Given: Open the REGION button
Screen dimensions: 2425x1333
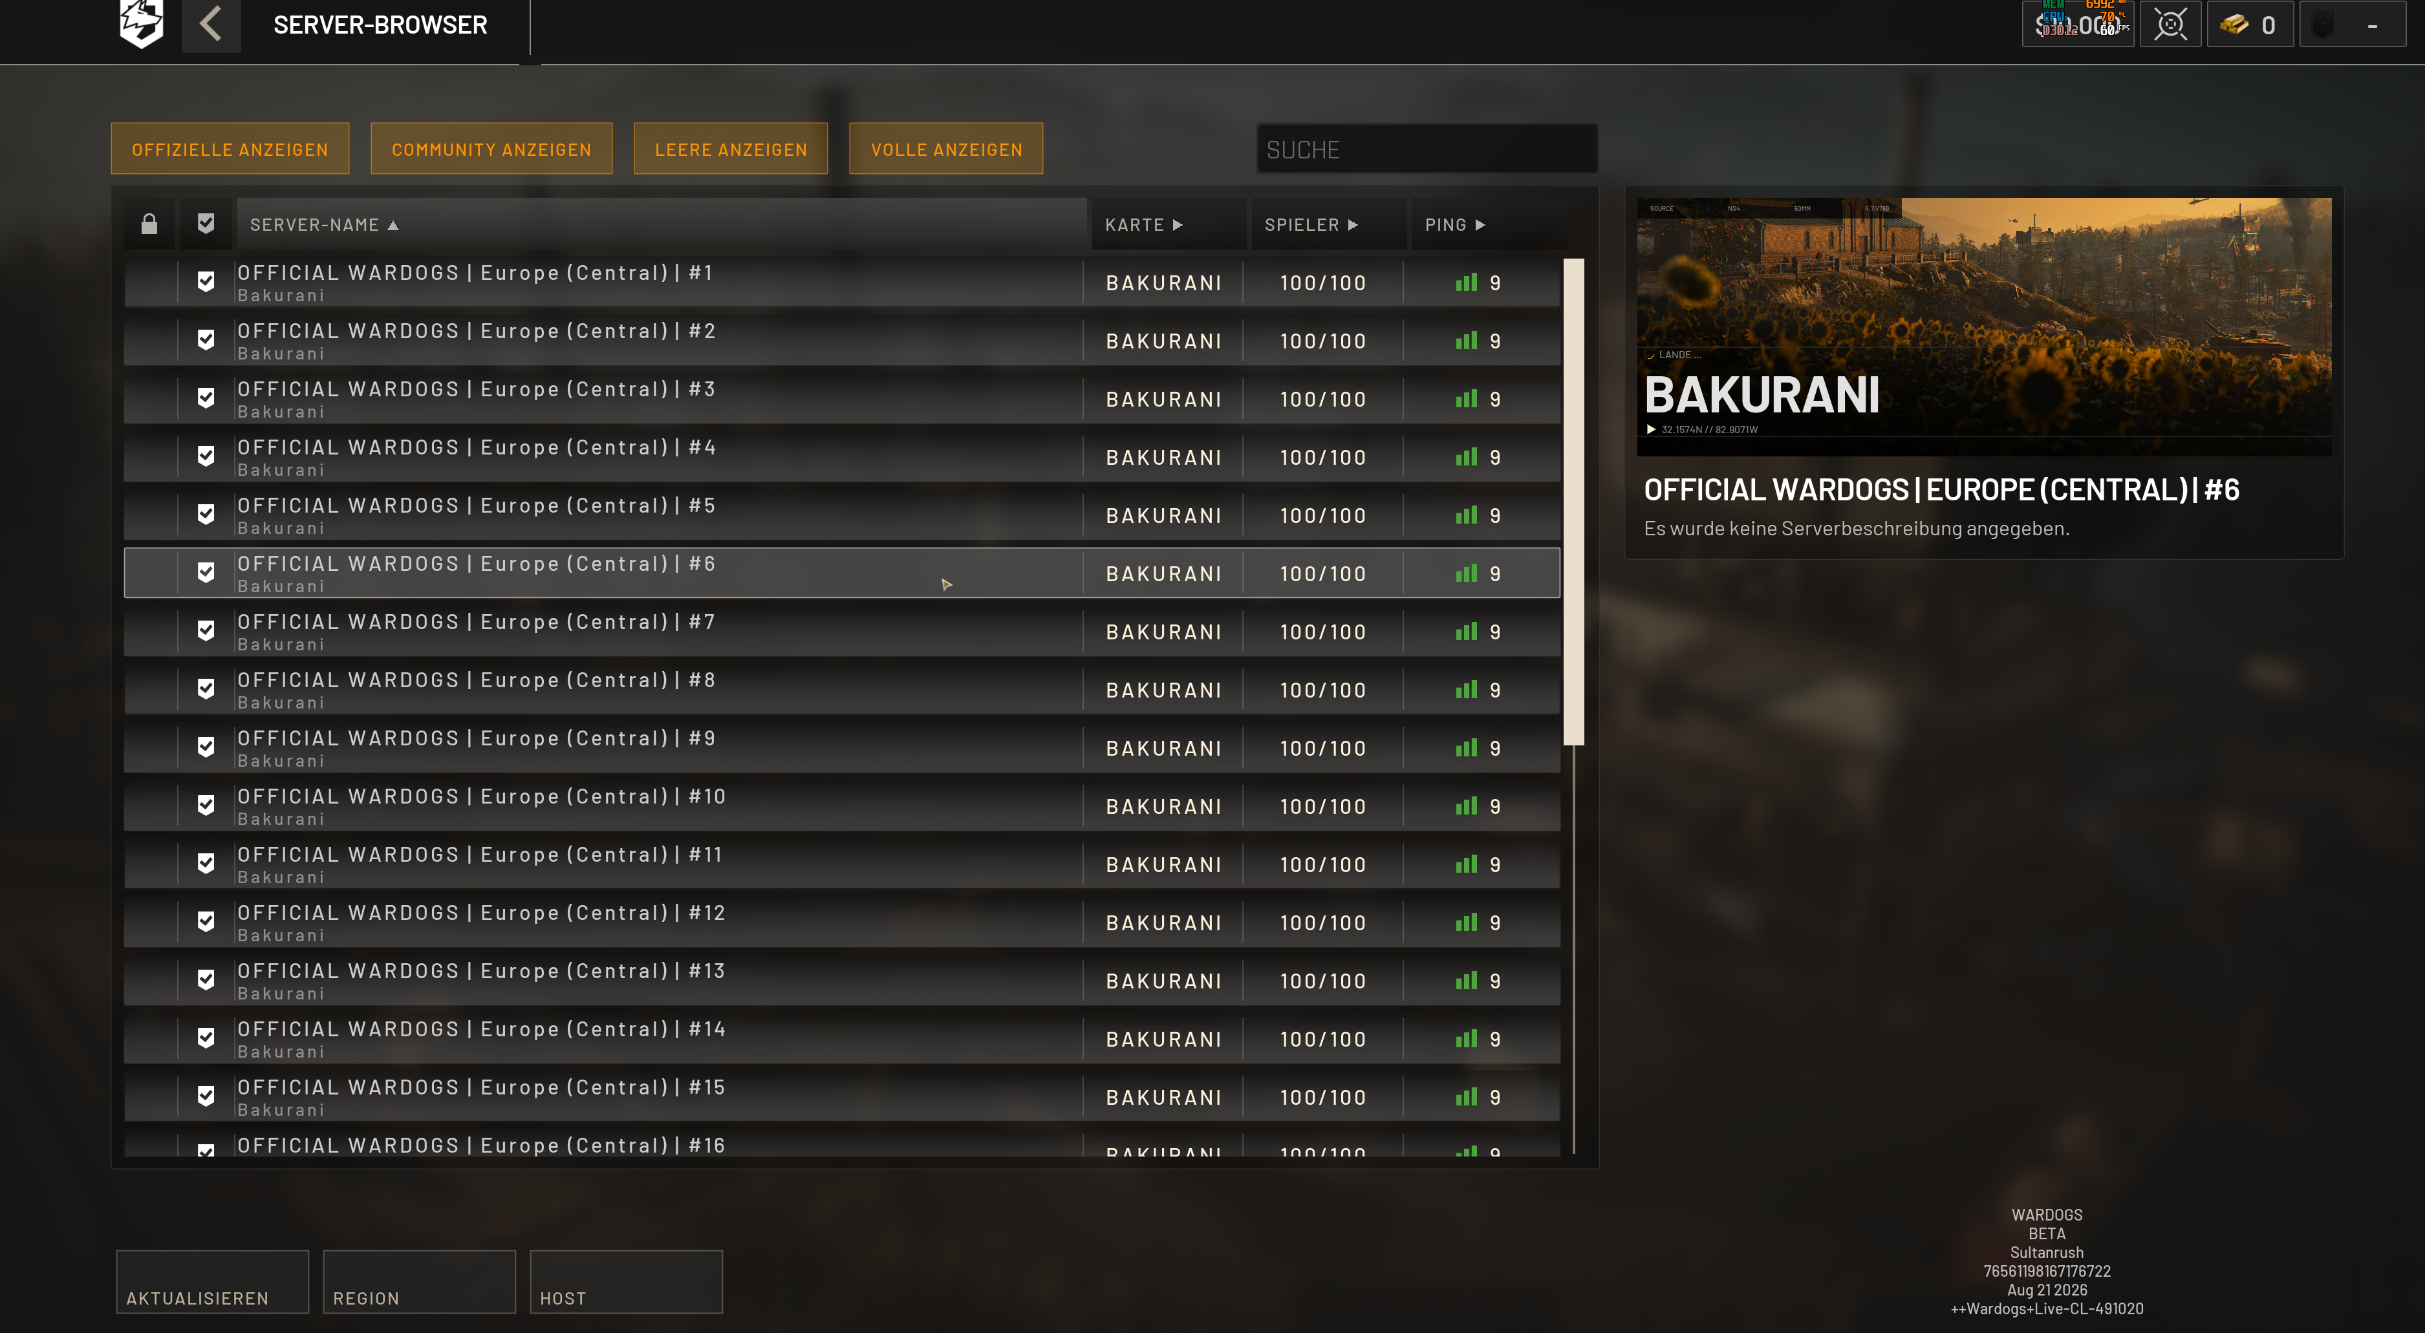Looking at the screenshot, I should click(x=420, y=1282).
